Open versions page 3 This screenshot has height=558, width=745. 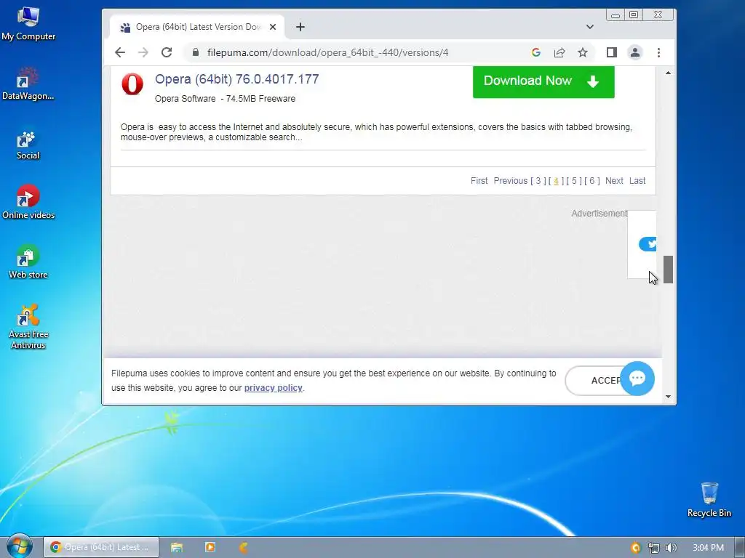tap(538, 181)
